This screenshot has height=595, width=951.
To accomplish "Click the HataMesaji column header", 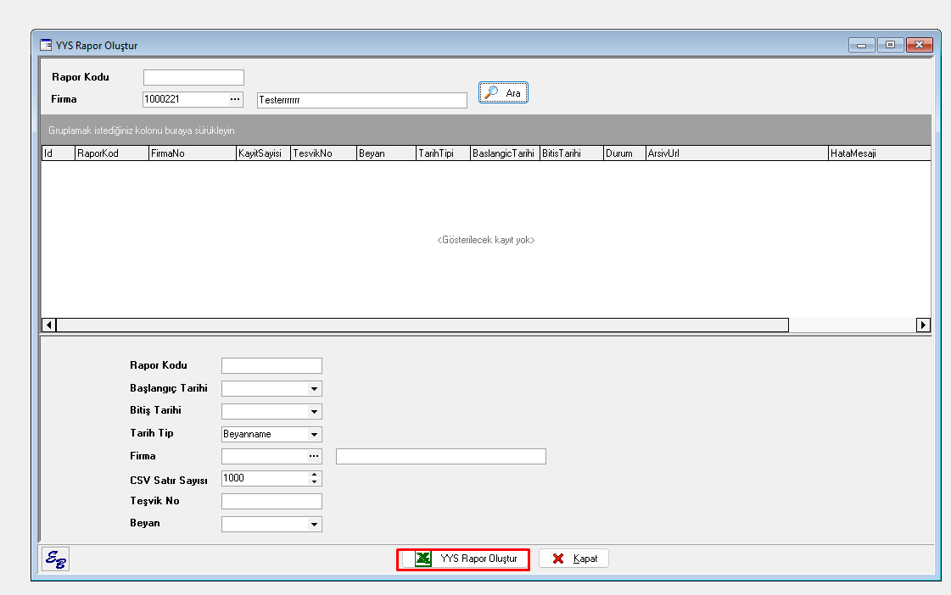I will (x=878, y=154).
